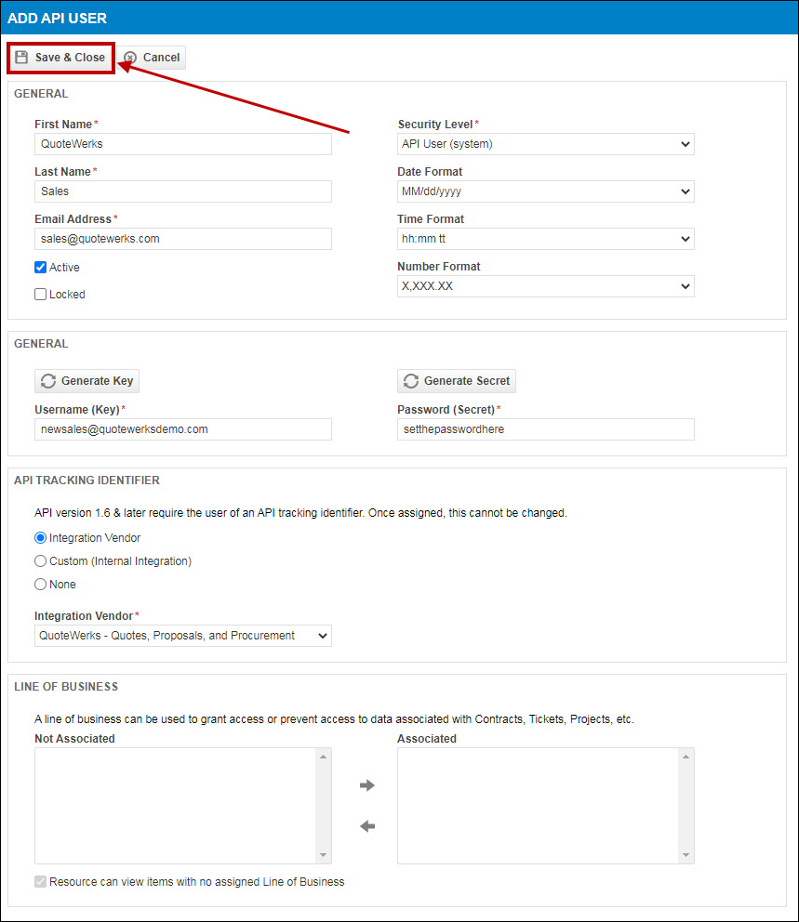Click the Generate Secret refresh icon

411,381
